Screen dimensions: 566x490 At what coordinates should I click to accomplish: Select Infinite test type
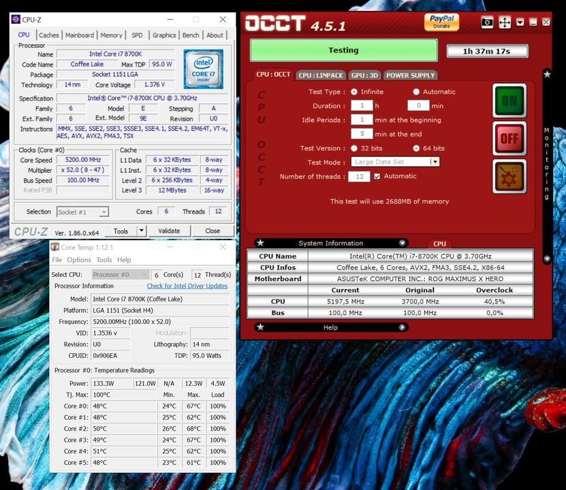(354, 92)
